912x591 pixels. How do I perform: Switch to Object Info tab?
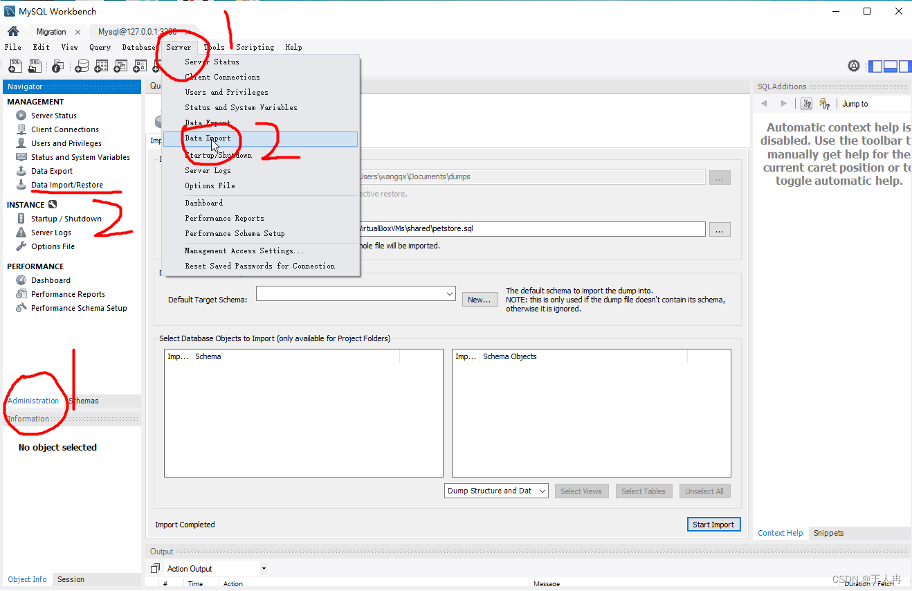(27, 579)
